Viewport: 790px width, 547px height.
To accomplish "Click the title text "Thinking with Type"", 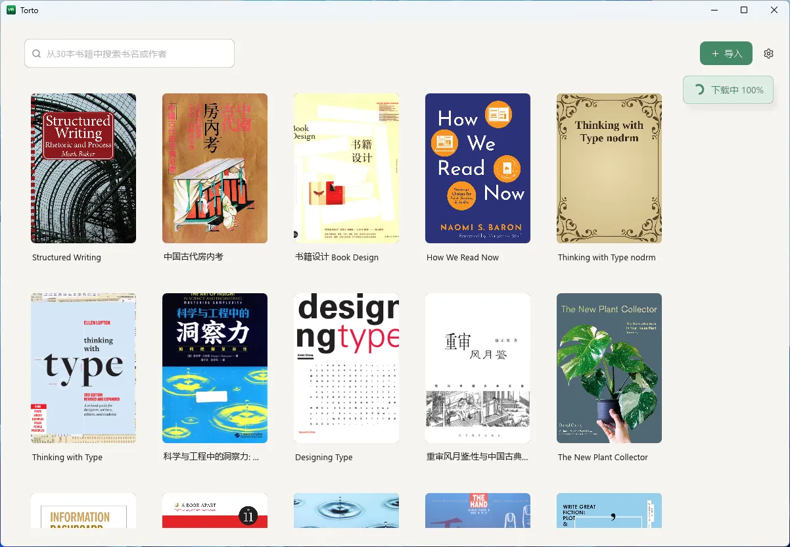I will (67, 458).
